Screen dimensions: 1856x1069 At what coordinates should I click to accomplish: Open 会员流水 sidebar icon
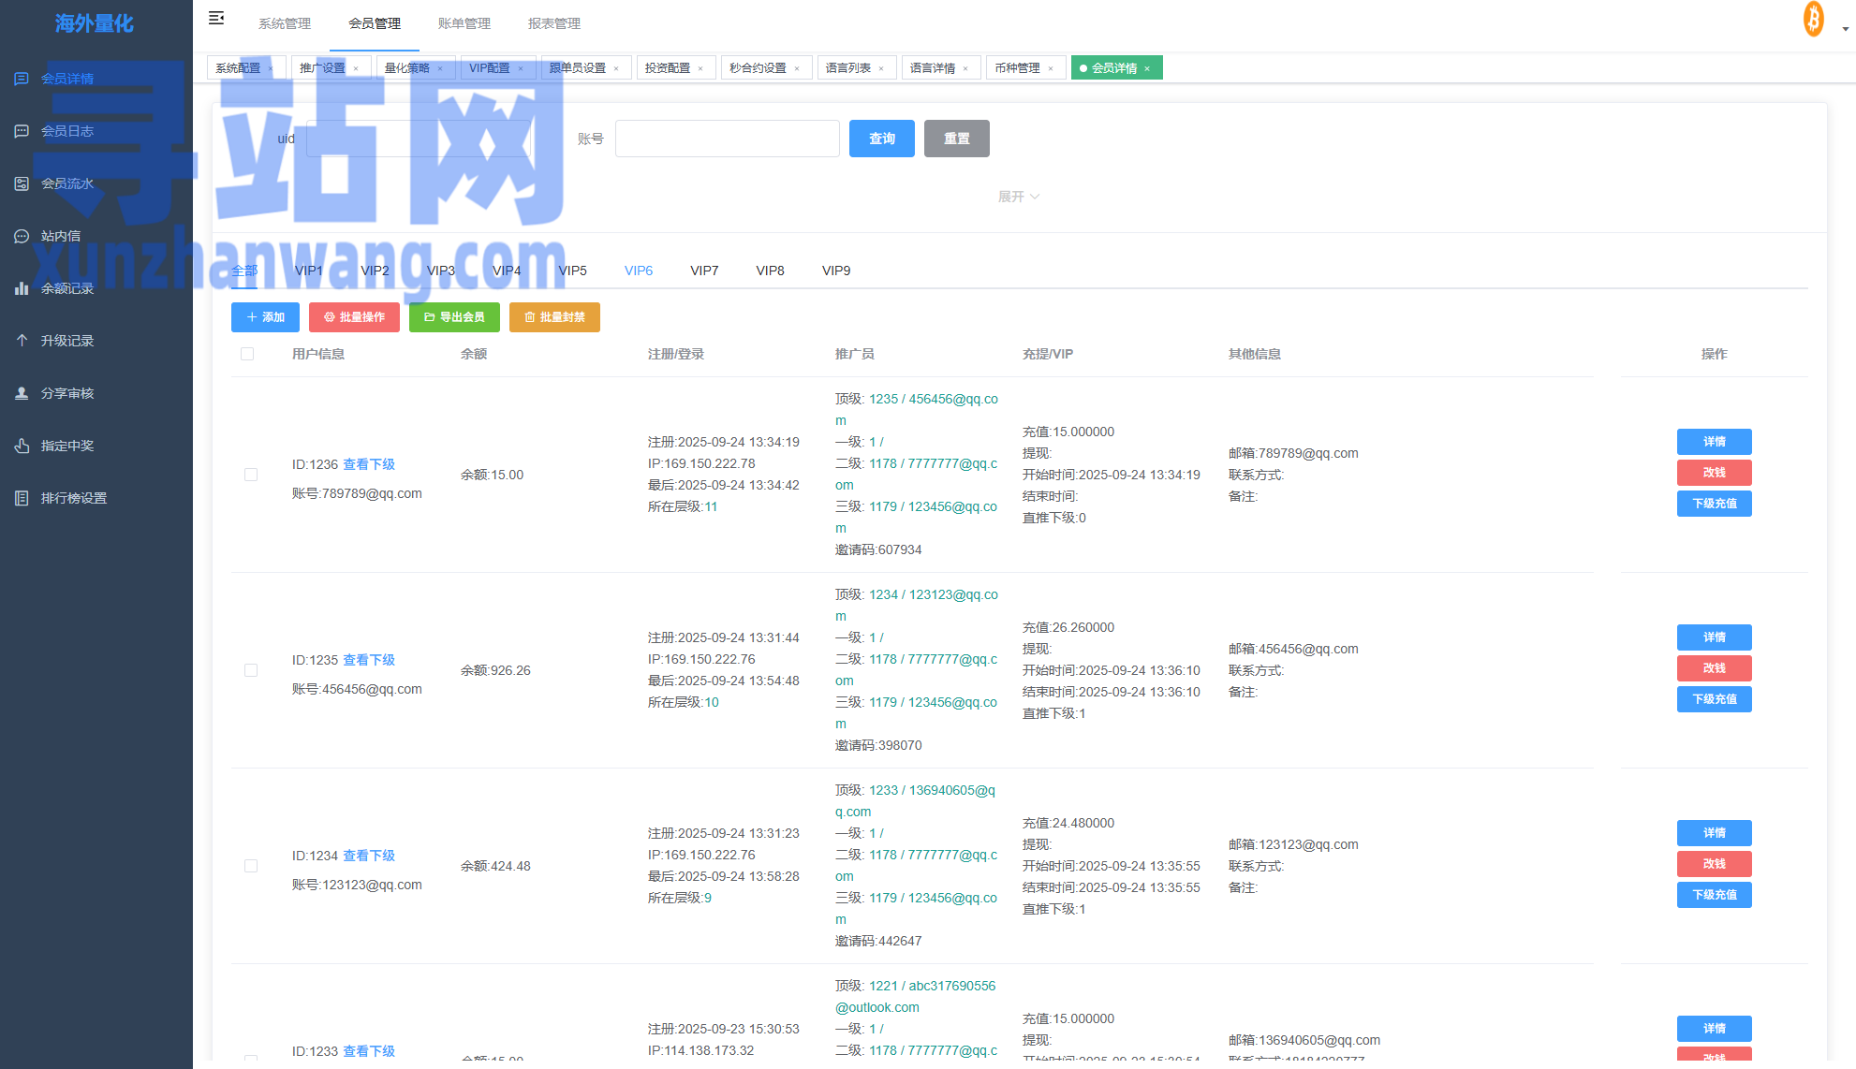(22, 183)
